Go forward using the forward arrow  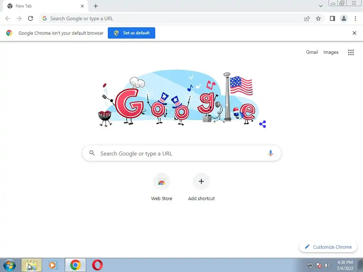[19, 18]
